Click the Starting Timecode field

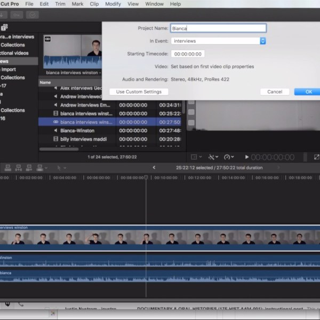[188, 54]
